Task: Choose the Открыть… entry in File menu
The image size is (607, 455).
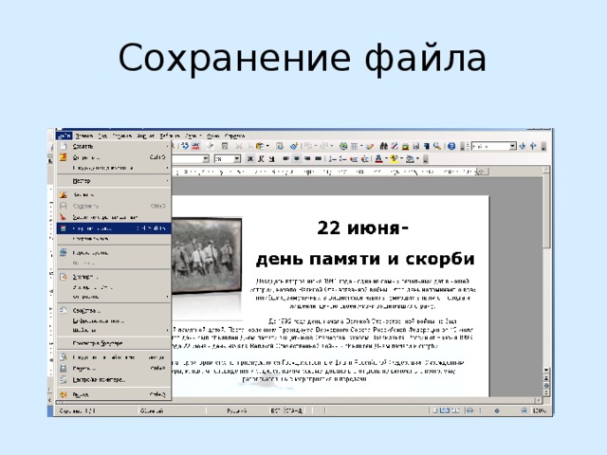Action: point(114,157)
